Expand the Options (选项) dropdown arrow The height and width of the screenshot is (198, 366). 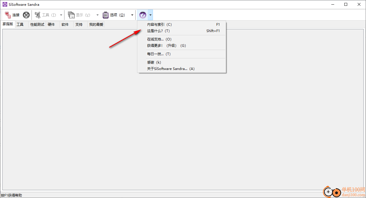click(132, 15)
